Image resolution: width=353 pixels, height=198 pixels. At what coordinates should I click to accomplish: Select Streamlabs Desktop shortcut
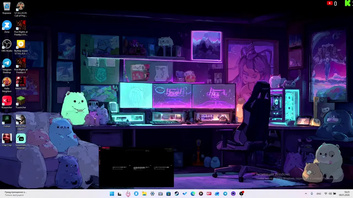21,142
